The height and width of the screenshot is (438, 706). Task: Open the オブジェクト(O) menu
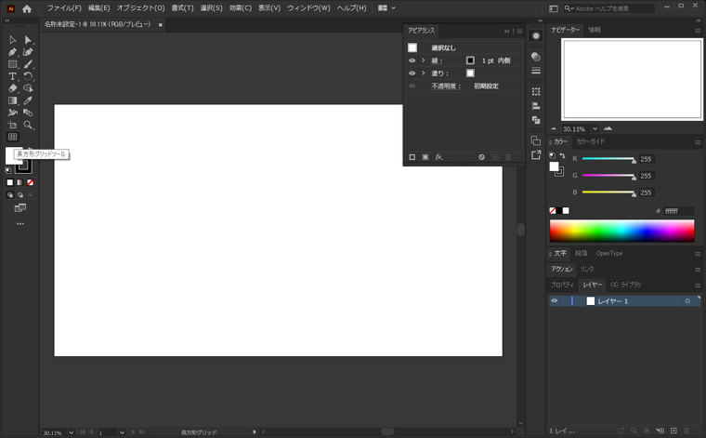pos(140,8)
